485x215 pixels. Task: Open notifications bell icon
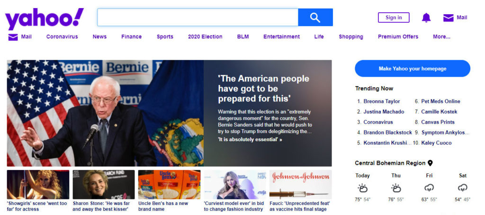coord(426,18)
